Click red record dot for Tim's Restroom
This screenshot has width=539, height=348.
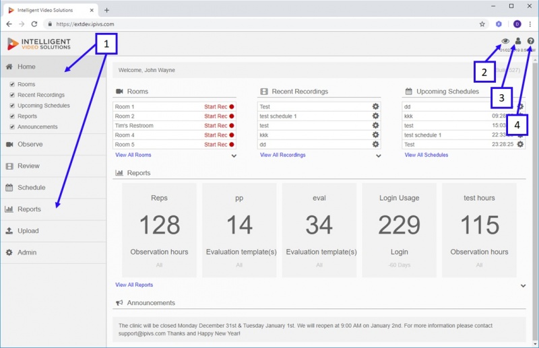click(232, 125)
